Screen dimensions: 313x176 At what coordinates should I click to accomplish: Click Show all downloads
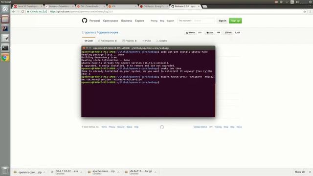[300, 172]
